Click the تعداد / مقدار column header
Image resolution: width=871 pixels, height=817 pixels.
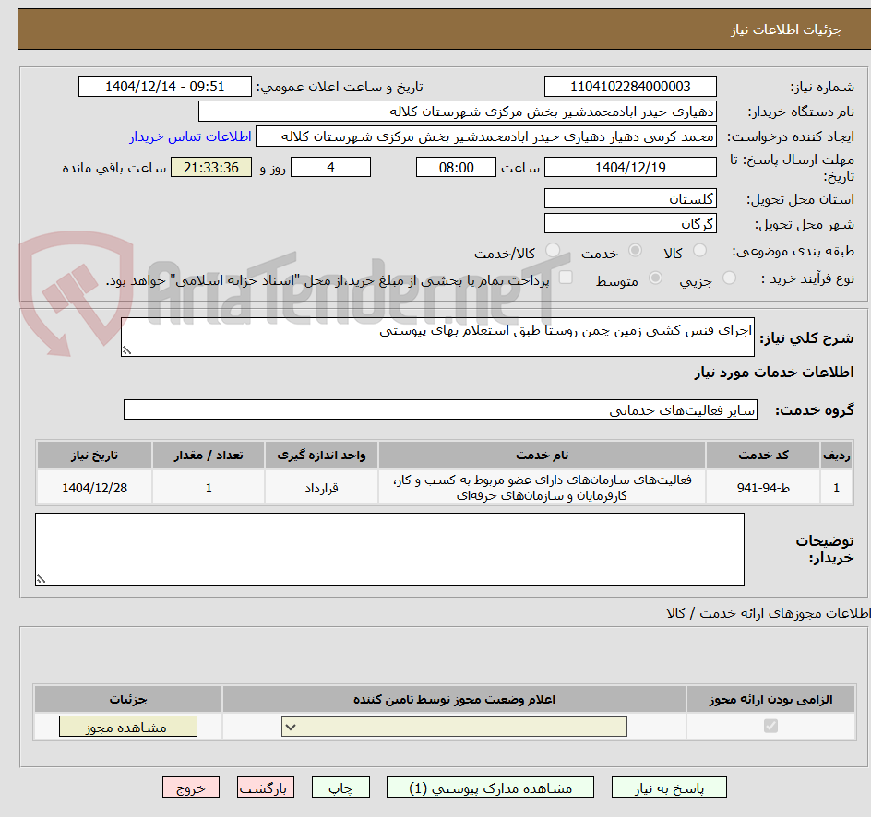coord(209,456)
